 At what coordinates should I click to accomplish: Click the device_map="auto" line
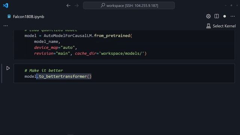pos(55,48)
